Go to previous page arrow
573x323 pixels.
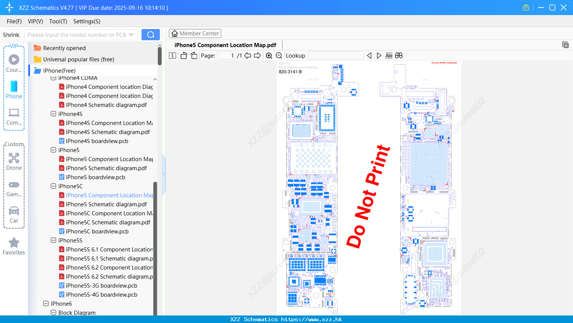pos(248,55)
